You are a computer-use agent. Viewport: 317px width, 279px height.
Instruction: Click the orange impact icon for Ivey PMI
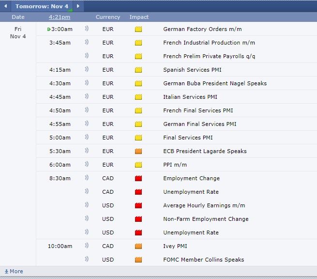pos(138,246)
